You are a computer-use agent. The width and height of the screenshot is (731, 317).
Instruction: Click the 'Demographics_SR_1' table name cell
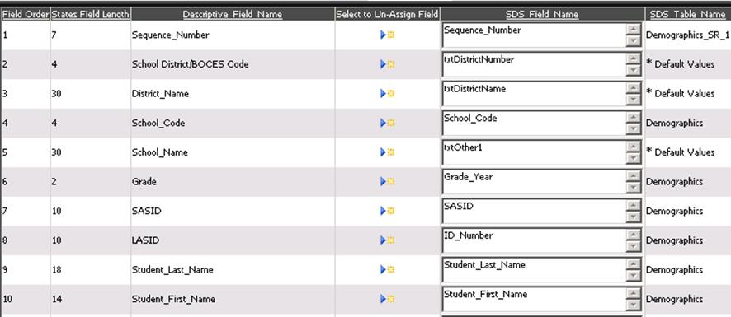[687, 35]
